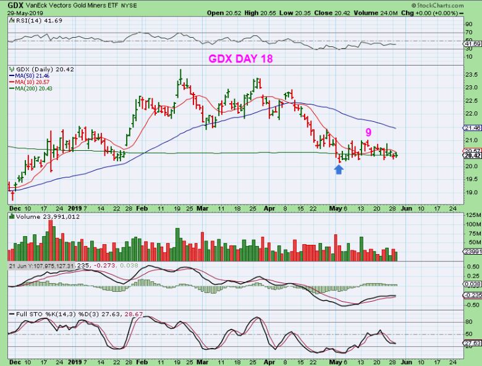The width and height of the screenshot is (482, 366).
Task: Click the 28.67 stochastic %D value
Action: click(x=134, y=314)
